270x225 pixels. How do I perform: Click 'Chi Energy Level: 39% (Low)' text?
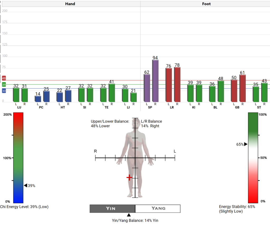pos(24,207)
